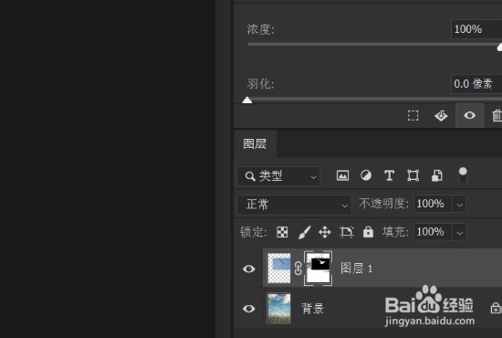Click the 浓度 label
This screenshot has height=338, width=502.
[x=261, y=29]
